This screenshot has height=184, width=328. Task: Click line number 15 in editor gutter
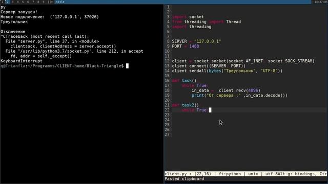click(x=167, y=76)
